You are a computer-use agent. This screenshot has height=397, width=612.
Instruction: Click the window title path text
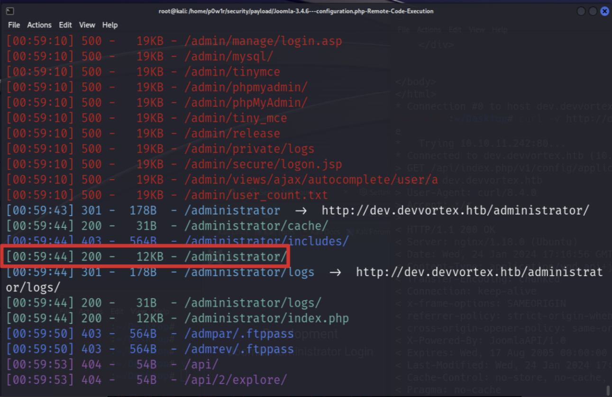coord(296,11)
